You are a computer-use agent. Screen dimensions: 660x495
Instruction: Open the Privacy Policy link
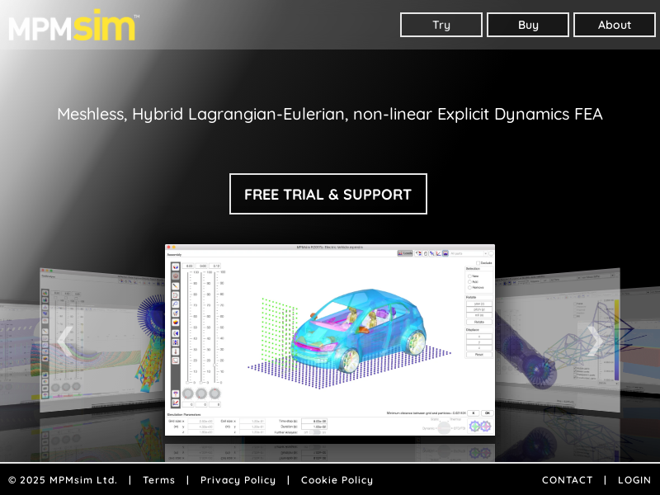pos(238,480)
